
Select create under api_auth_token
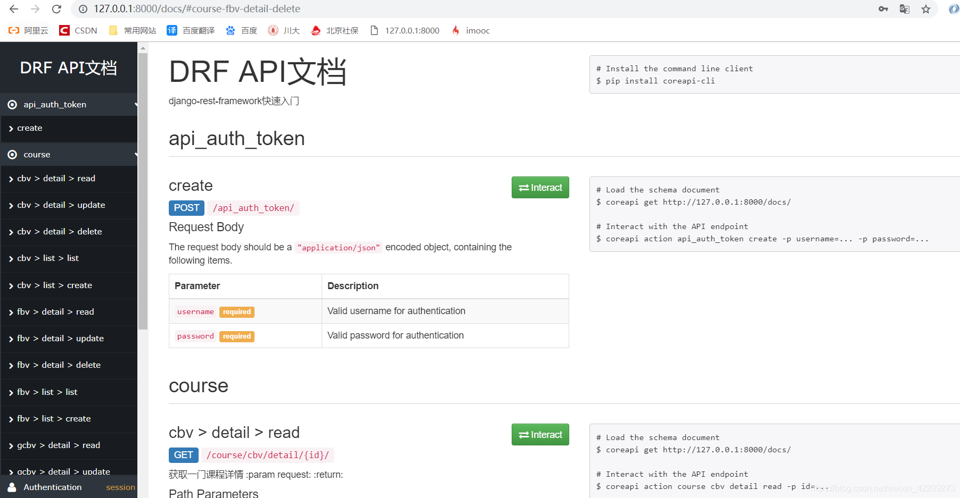tap(30, 128)
